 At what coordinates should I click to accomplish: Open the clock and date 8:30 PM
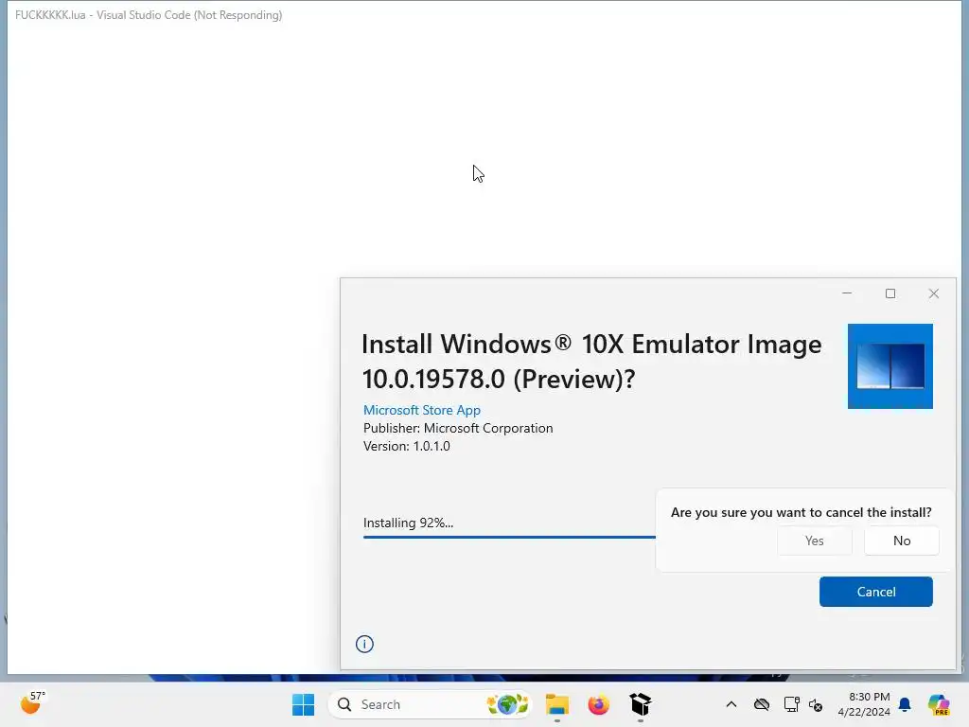point(864,704)
